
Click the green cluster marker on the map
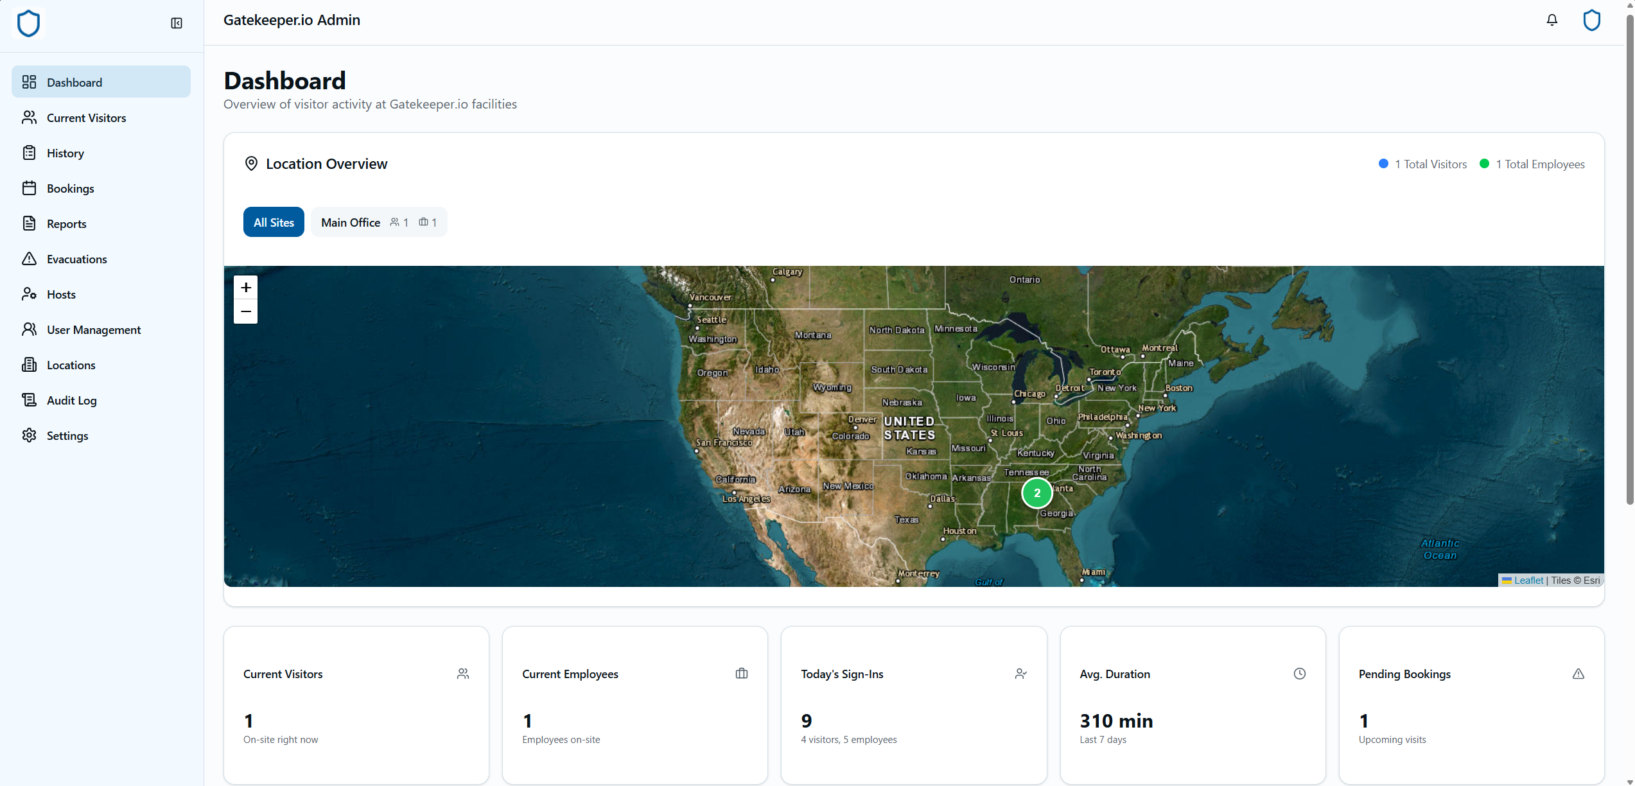click(x=1037, y=493)
